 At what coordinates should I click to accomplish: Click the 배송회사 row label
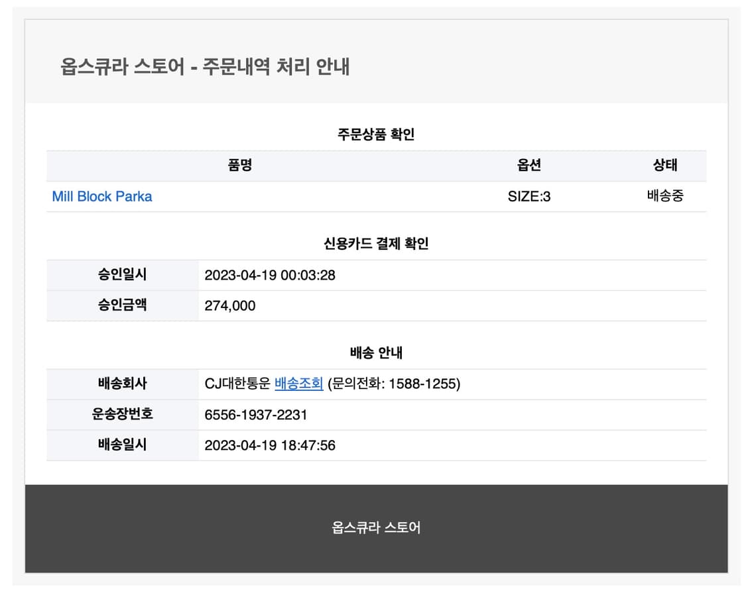(x=122, y=384)
